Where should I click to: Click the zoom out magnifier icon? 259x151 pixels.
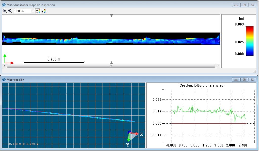click(x=10, y=11)
